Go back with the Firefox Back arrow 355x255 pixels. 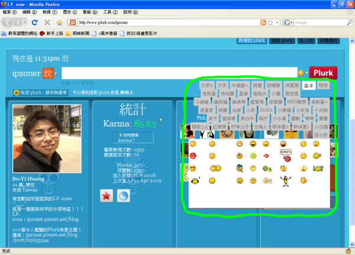pos(7,22)
